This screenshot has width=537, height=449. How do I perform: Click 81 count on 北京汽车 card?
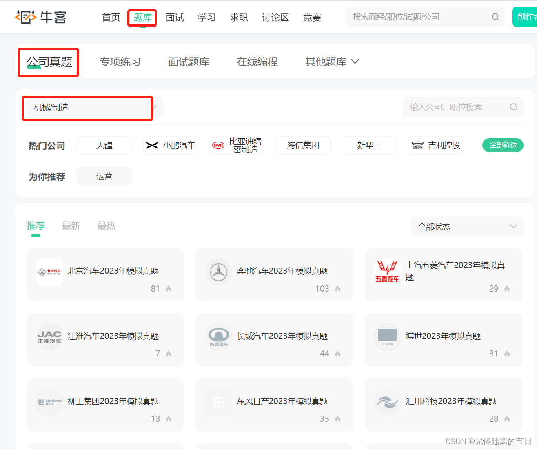(155, 289)
